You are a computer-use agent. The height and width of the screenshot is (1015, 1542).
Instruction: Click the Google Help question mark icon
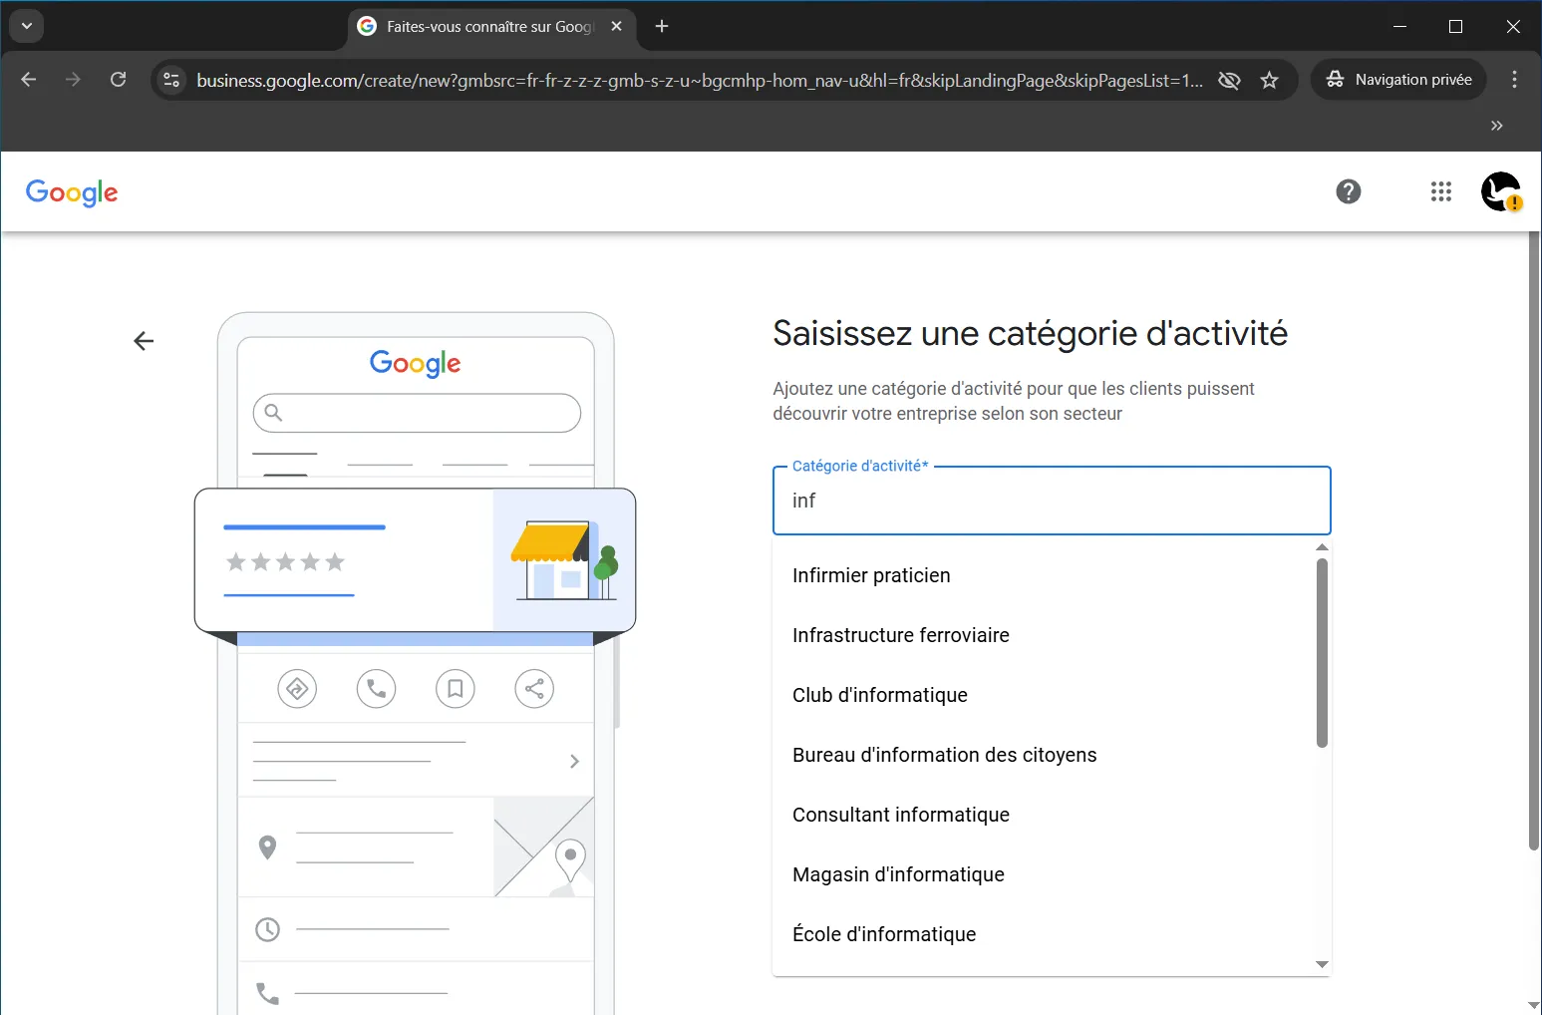click(x=1348, y=191)
